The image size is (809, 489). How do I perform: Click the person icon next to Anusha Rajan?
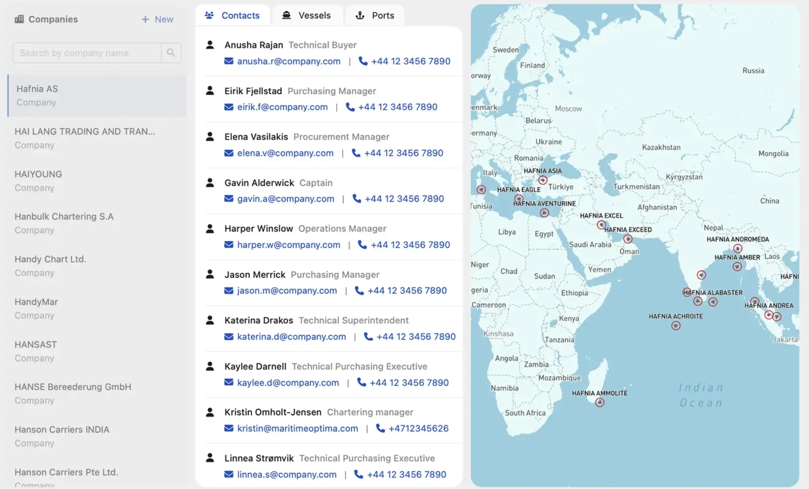210,45
